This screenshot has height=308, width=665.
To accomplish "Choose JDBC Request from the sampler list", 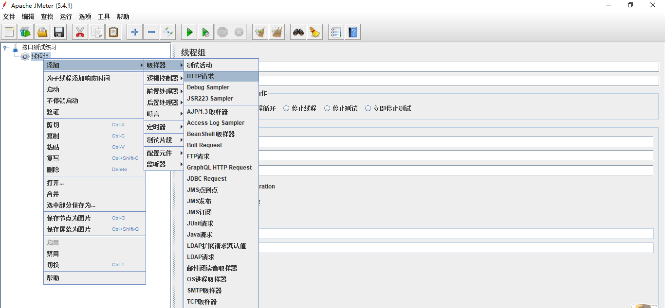I will (x=221, y=179).
